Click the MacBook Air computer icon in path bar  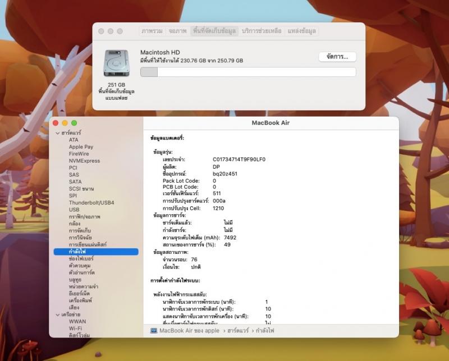pyautogui.click(x=154, y=331)
